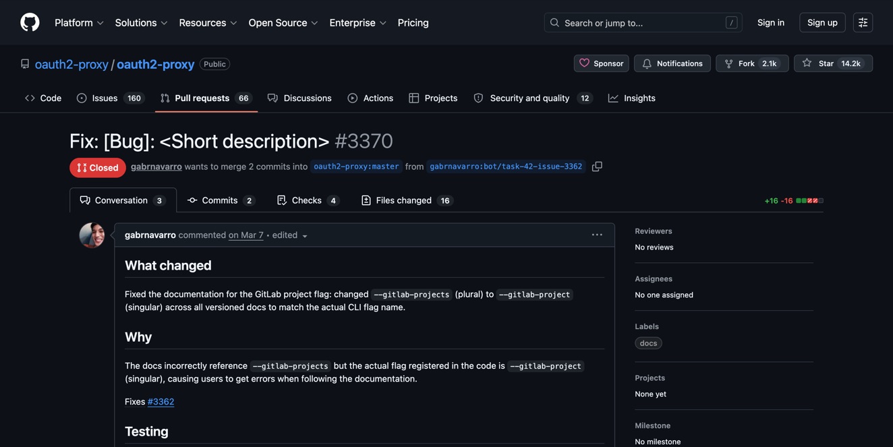893x447 pixels.
Task: Click the Sign up button
Action: 822,21
